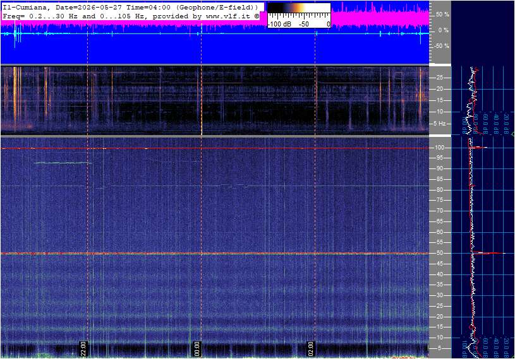Click the "-50" label on color scale

(x=304, y=24)
